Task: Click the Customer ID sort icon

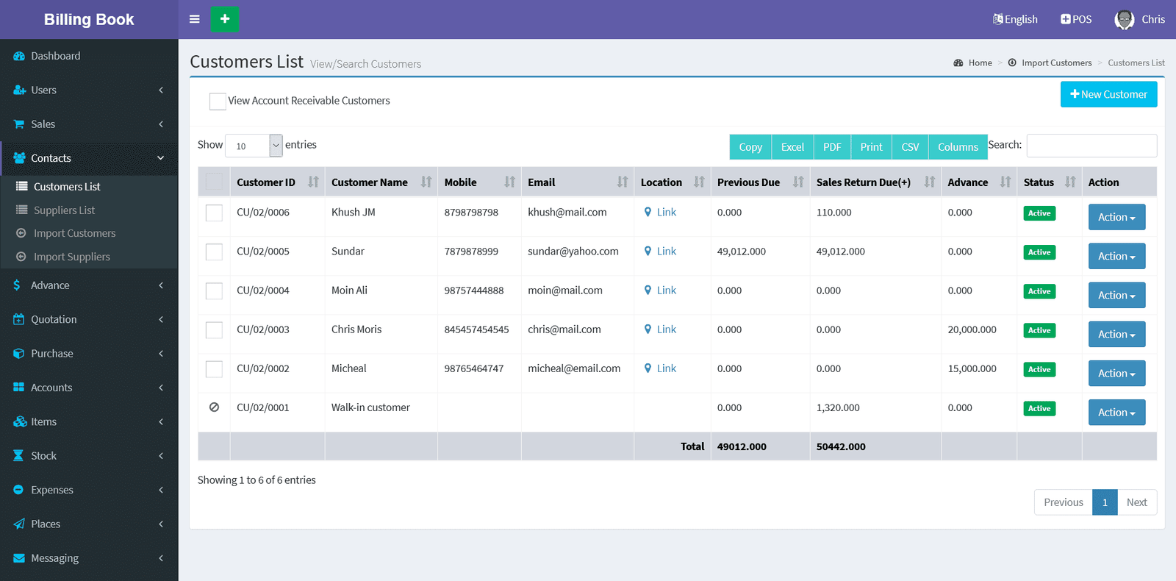Action: pos(313,182)
